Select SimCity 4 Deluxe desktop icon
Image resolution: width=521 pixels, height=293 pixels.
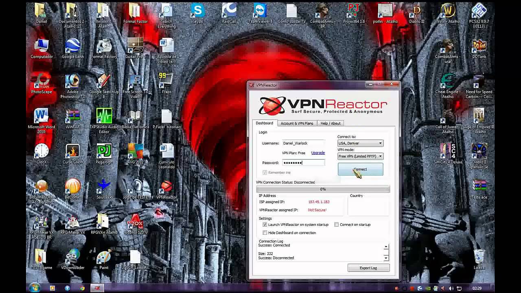448,154
